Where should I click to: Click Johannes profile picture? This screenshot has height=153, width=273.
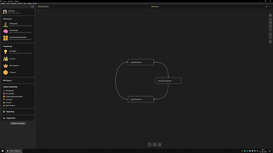pyautogui.click(x=5, y=12)
